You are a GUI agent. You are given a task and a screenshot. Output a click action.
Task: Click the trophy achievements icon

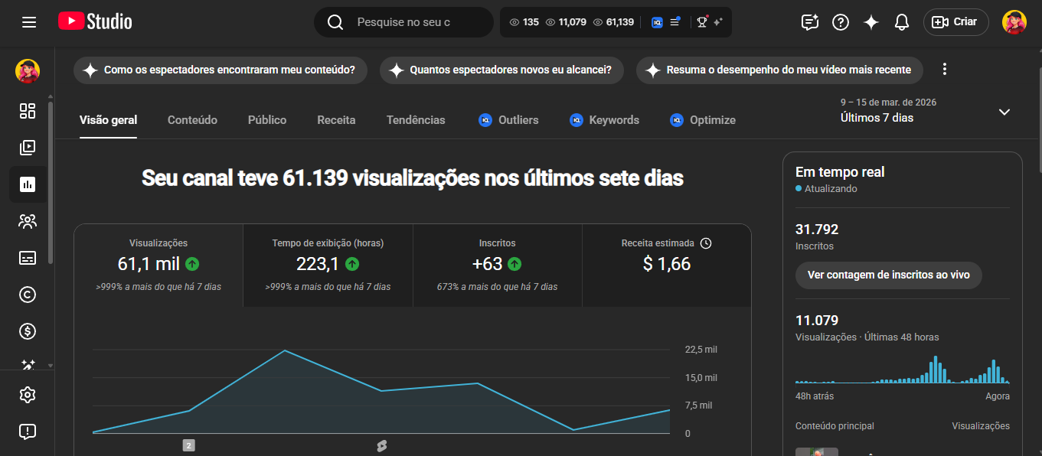coord(701,21)
